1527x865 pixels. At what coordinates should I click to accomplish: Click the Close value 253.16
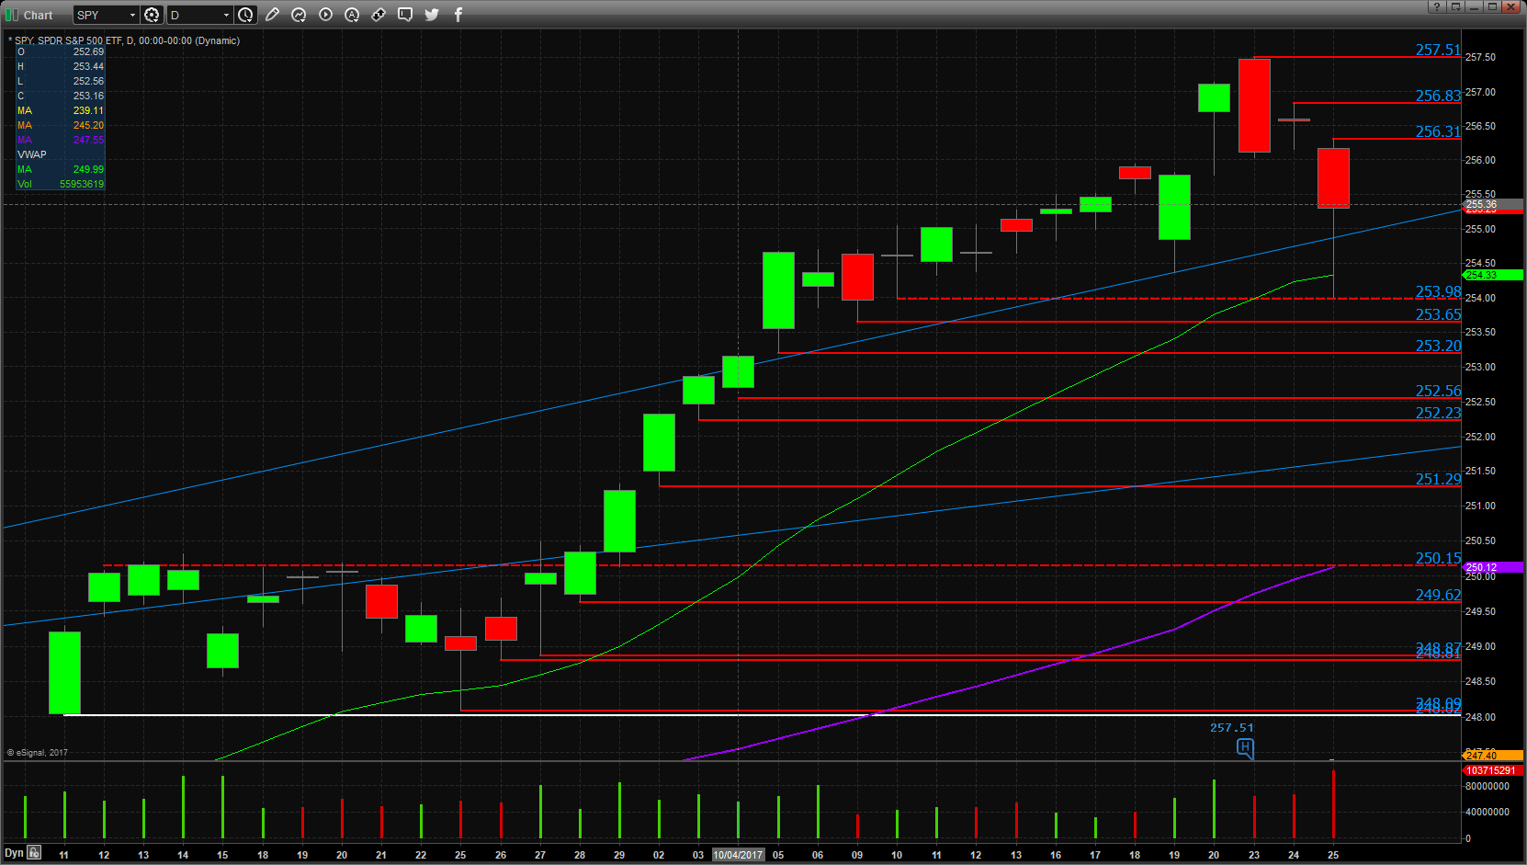click(x=88, y=96)
